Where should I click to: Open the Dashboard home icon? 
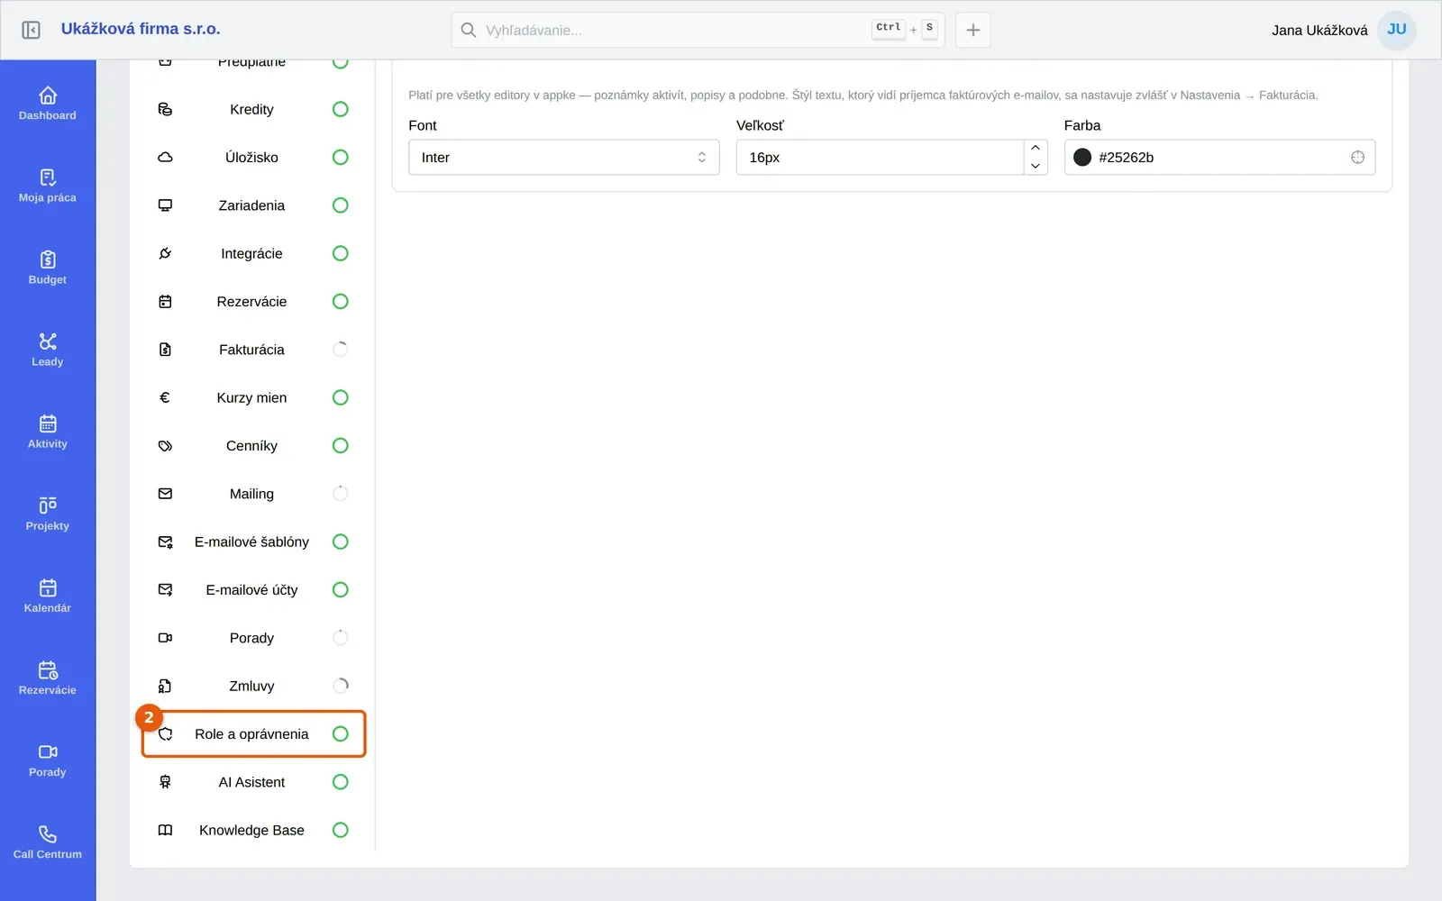tap(48, 96)
